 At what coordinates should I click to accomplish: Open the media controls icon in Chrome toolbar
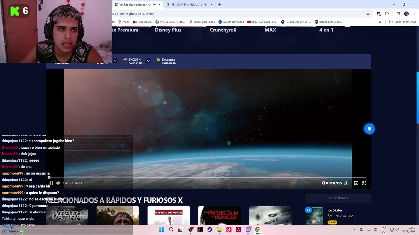pos(398,14)
